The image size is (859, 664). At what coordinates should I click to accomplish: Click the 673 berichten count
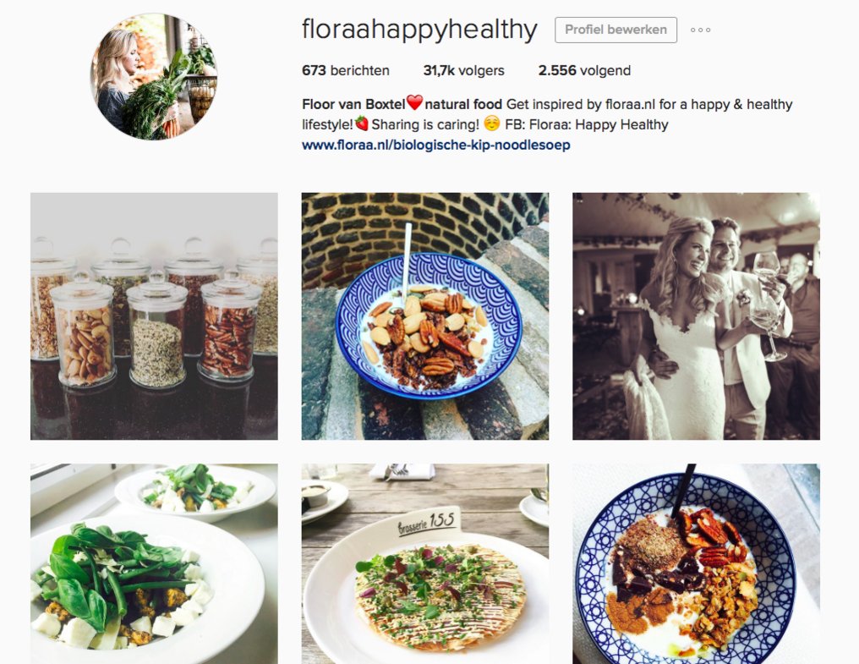[x=346, y=71]
